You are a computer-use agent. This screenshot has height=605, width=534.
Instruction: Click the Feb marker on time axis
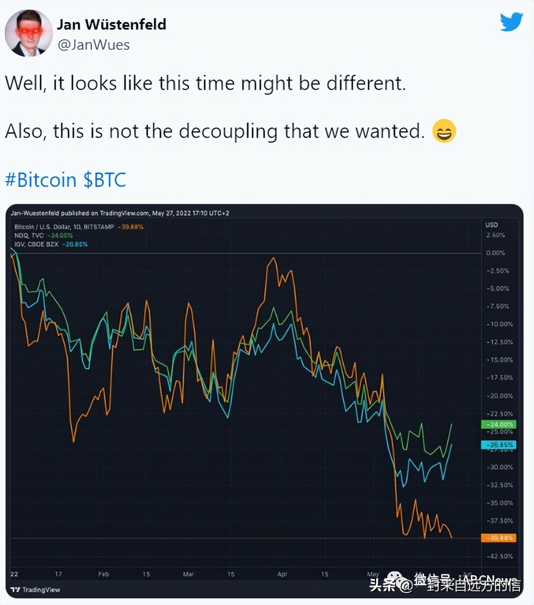point(104,574)
